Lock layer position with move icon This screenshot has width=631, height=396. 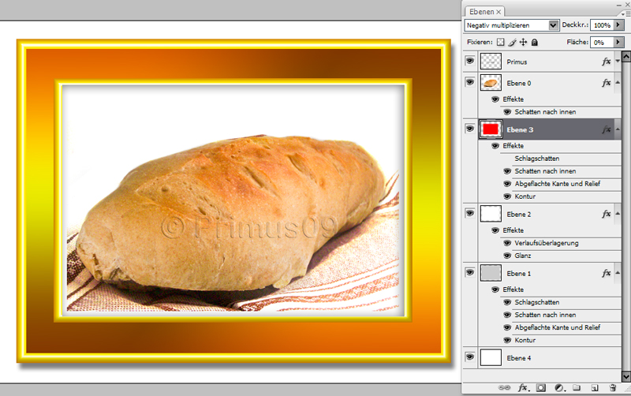point(523,42)
